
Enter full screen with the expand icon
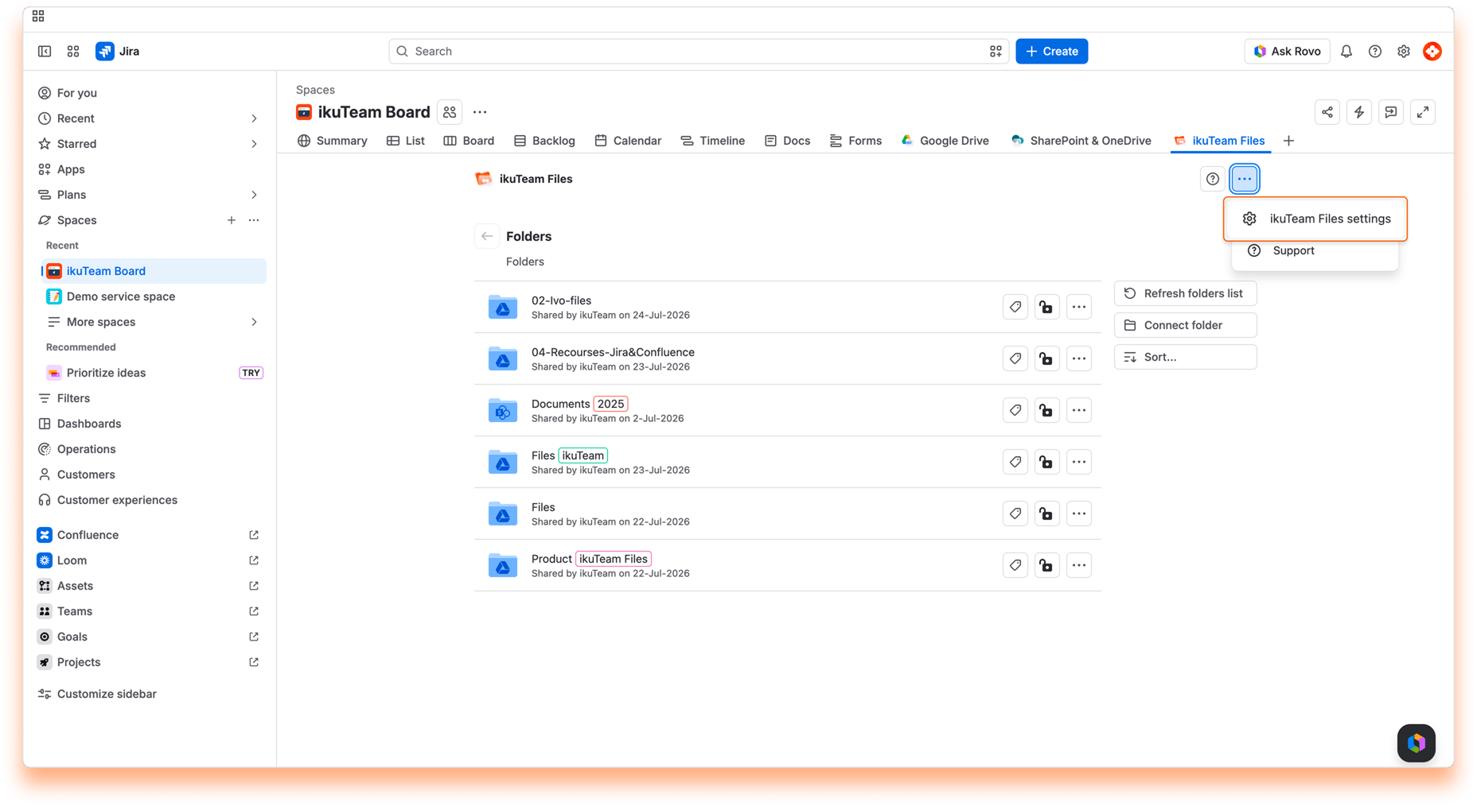1423,112
